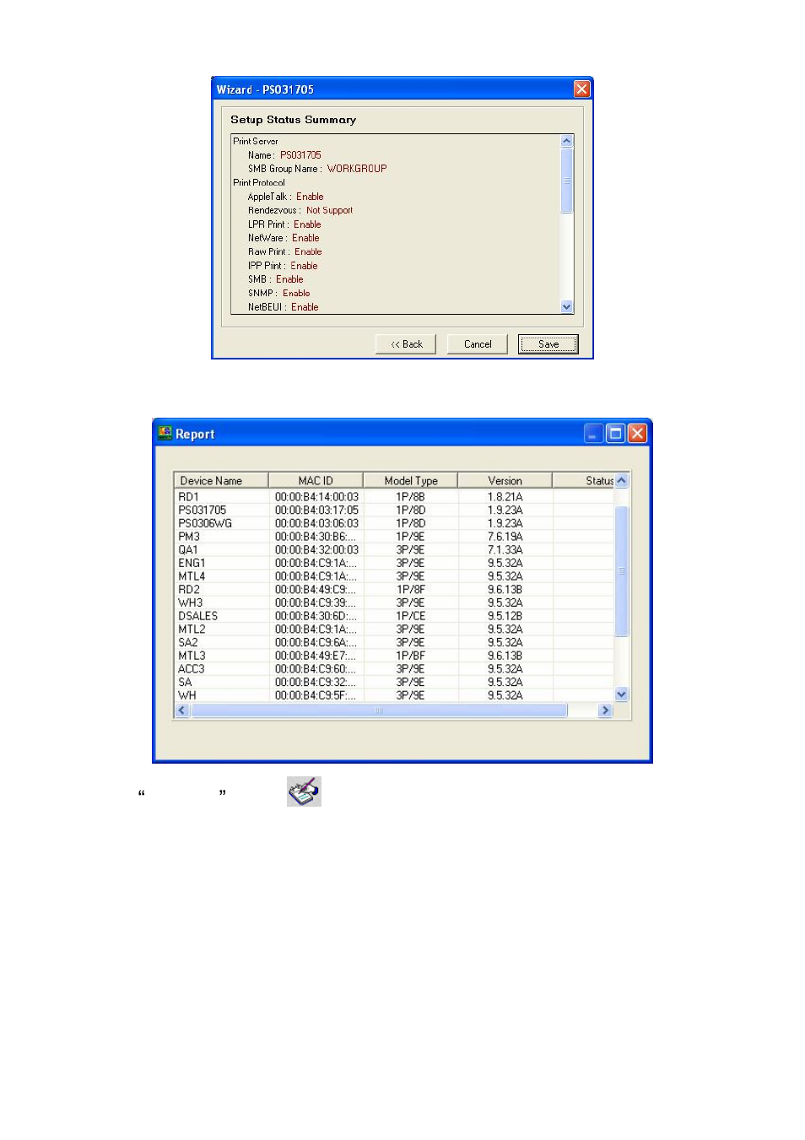Click the Report list left scroll arrow

point(181,710)
